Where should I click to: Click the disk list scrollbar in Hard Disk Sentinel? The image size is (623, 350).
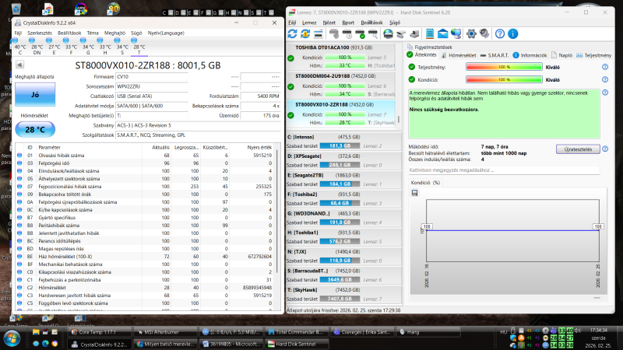(x=399, y=119)
